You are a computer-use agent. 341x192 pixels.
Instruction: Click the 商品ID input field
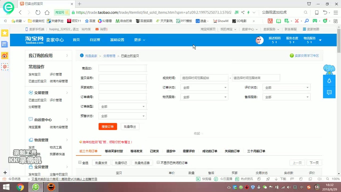pyautogui.click(x=123, y=68)
